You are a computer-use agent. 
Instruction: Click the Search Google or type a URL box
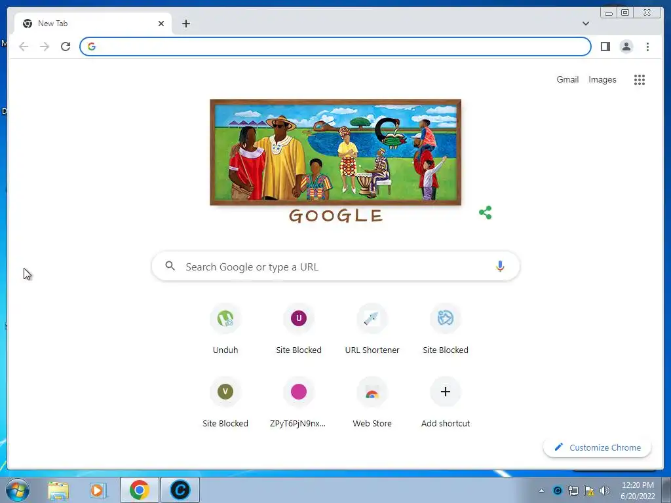click(x=335, y=267)
